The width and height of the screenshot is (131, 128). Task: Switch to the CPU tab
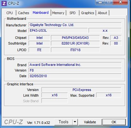click(9, 13)
